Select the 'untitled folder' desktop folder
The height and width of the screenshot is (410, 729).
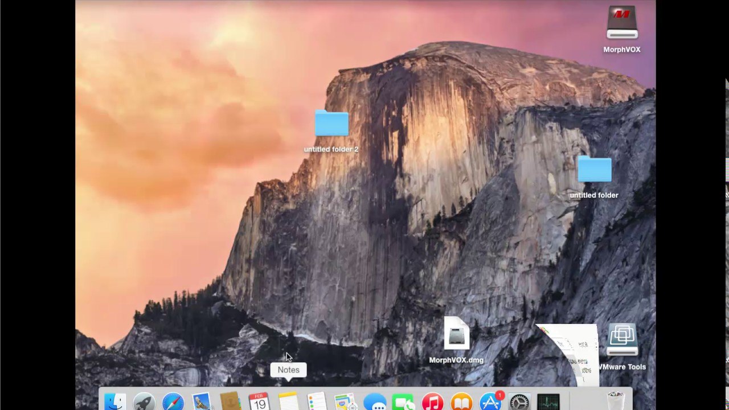[595, 169]
